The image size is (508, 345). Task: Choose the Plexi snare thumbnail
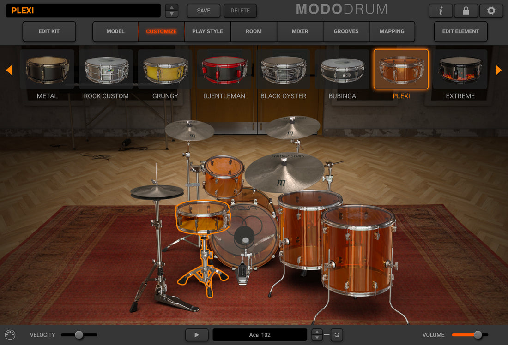tap(401, 69)
